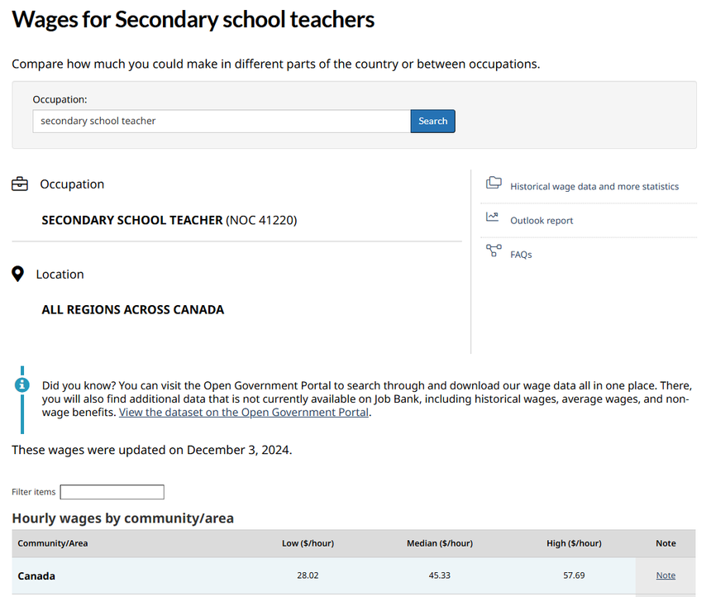
Task: Go to the FAQs link
Action: click(521, 255)
